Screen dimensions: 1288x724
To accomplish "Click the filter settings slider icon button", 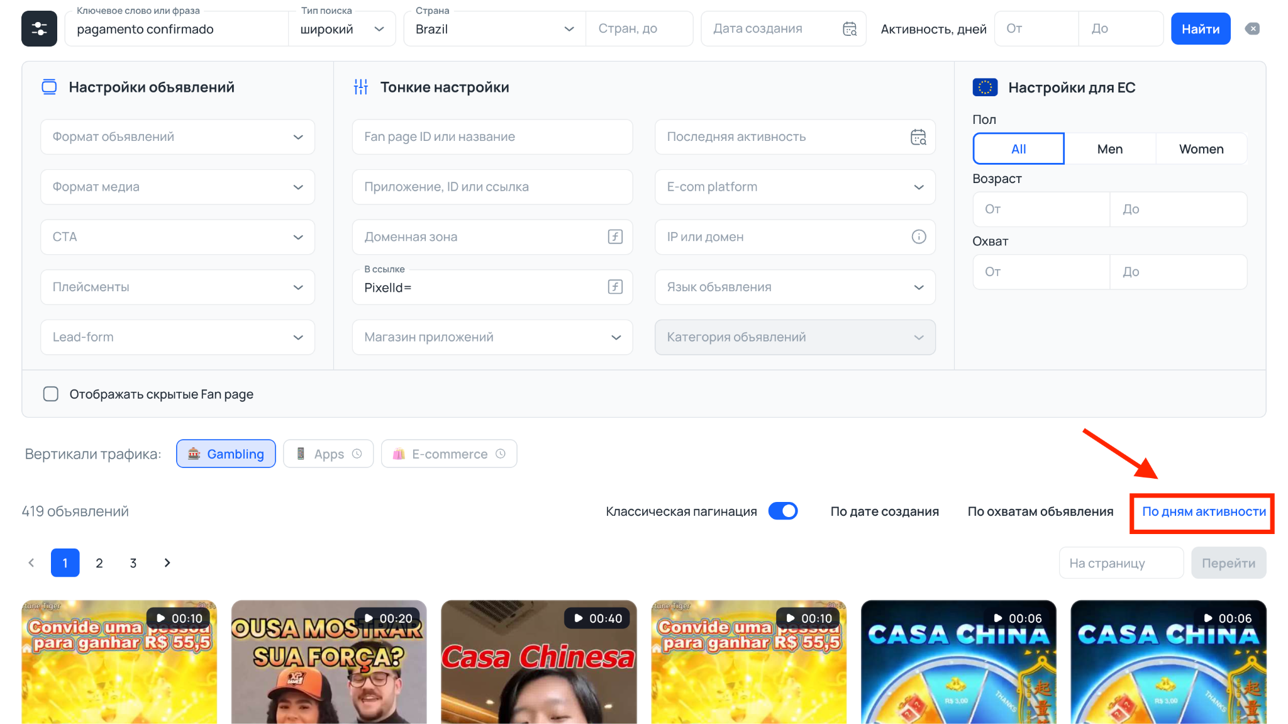I will (39, 29).
